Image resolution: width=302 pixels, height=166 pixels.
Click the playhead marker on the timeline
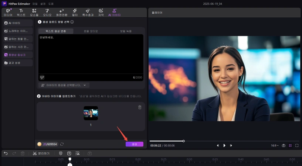(x=70, y=159)
